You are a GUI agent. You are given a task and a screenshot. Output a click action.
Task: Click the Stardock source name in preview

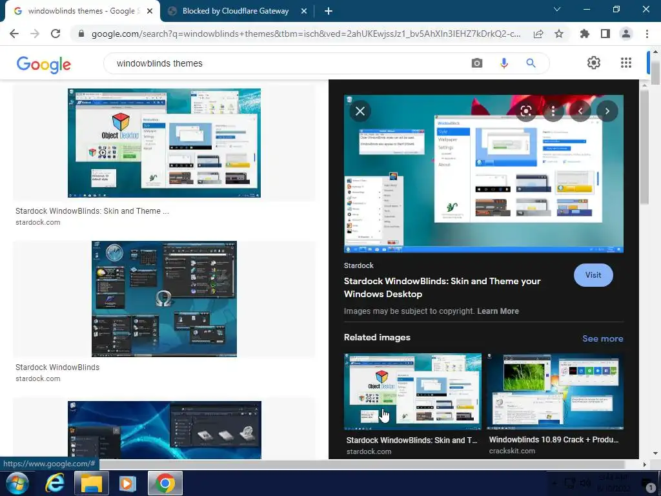(x=359, y=265)
